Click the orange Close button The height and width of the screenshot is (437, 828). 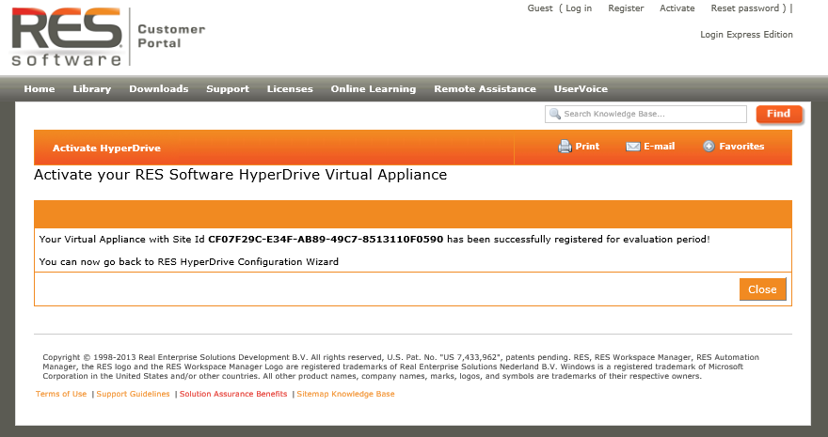pos(762,289)
